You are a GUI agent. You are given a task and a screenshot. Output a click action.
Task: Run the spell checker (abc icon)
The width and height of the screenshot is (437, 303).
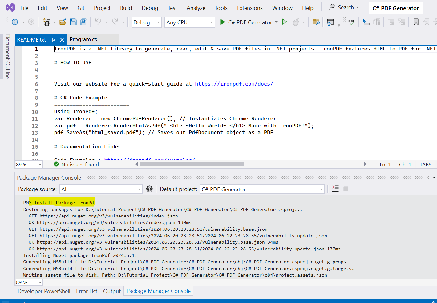352,22
